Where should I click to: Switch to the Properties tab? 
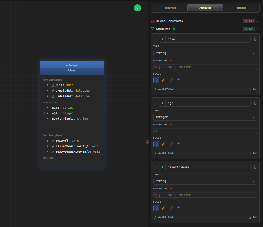pyautogui.click(x=170, y=8)
